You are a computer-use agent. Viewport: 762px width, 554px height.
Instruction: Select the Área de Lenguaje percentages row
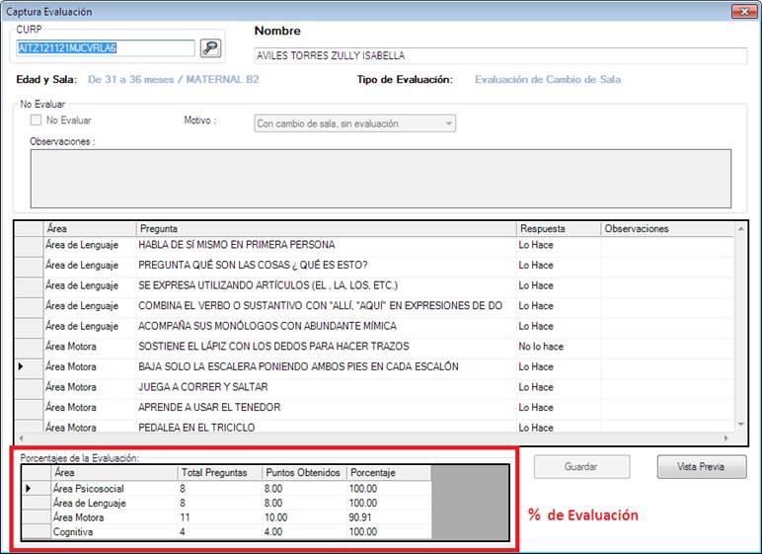pos(226,503)
